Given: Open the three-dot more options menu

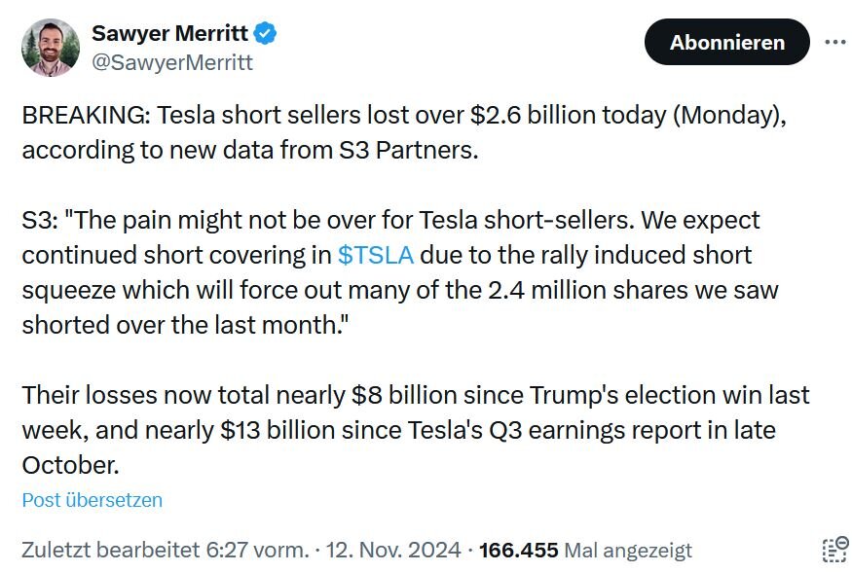Looking at the screenshot, I should [834, 43].
